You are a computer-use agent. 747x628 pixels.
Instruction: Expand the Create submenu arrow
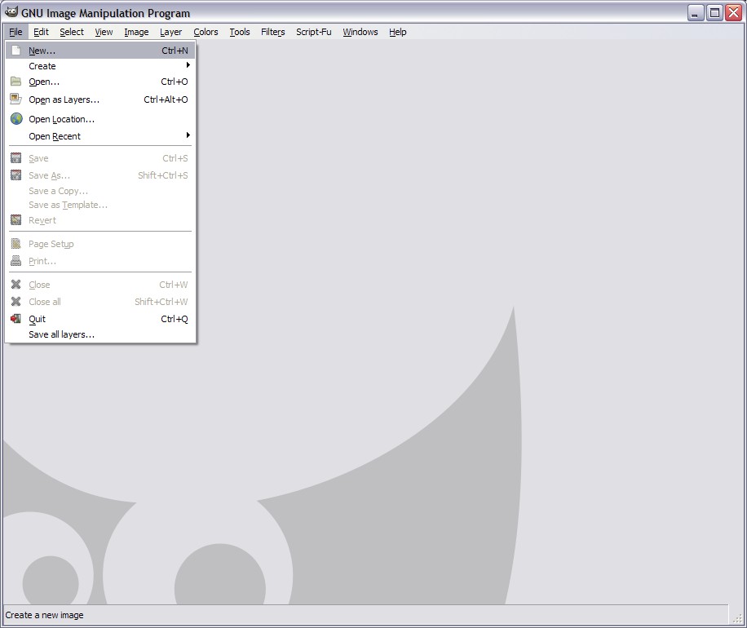pos(188,65)
